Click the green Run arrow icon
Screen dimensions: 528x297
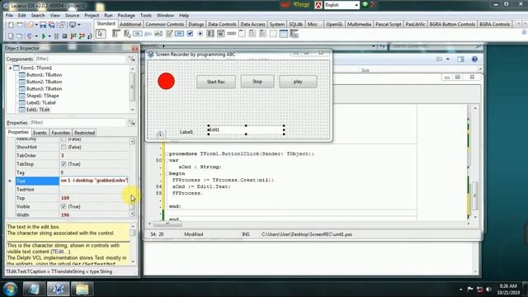(44, 36)
